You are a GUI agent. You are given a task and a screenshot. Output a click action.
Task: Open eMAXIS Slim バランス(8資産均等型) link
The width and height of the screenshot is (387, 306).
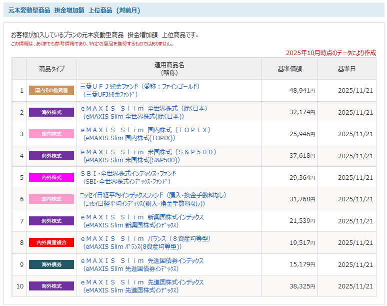coord(145,242)
